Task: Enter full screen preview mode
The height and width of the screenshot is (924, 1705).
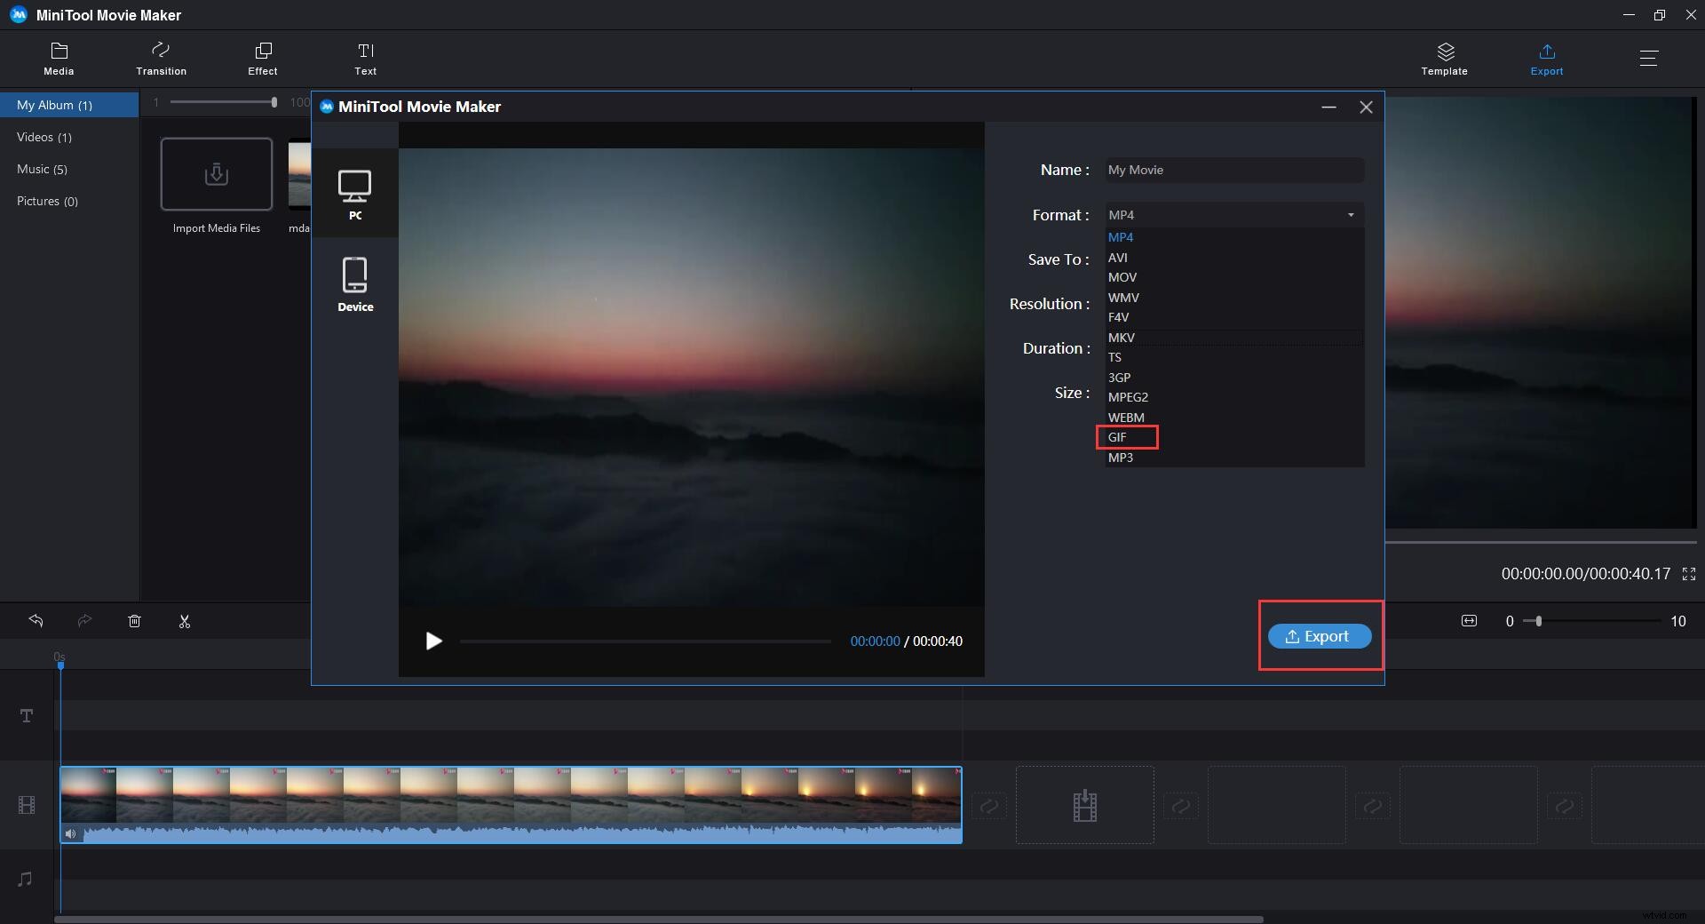Action: 1689,574
